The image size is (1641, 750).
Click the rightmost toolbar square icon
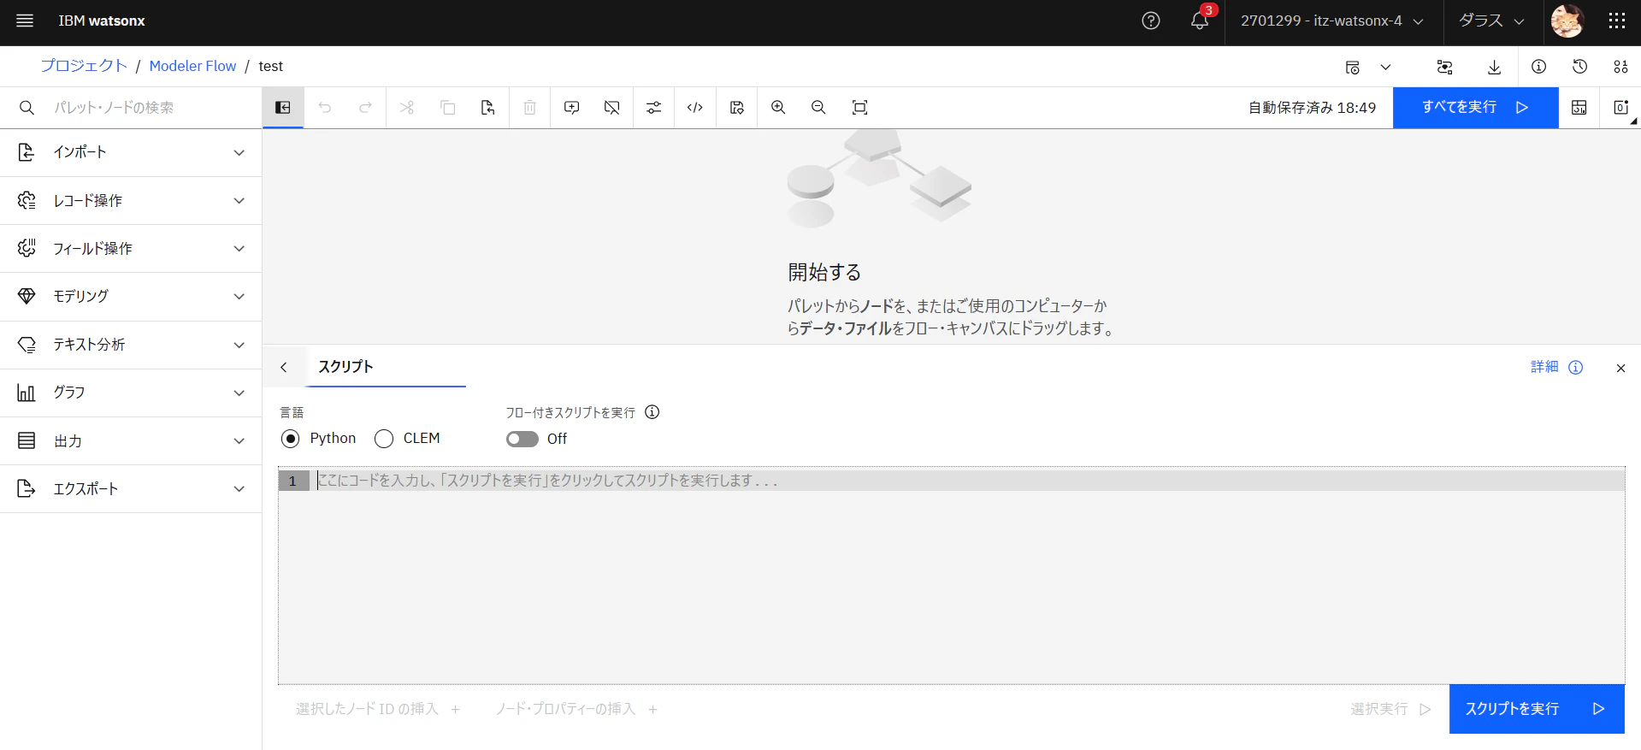pyautogui.click(x=1620, y=108)
